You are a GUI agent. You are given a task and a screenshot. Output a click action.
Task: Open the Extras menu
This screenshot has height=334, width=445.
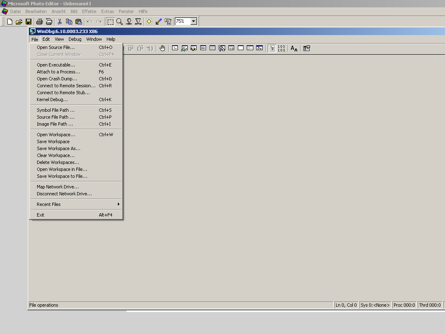108,11
